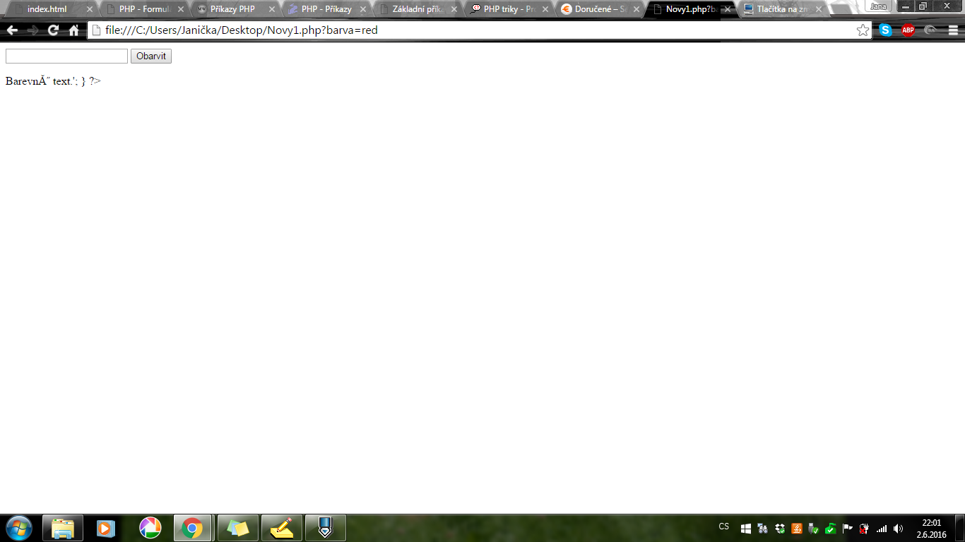Open the Windows Start menu
The width and height of the screenshot is (965, 542).
[x=18, y=528]
